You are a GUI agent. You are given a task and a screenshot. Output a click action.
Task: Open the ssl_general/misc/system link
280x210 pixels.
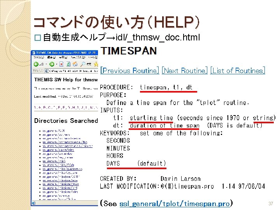click(x=60, y=173)
